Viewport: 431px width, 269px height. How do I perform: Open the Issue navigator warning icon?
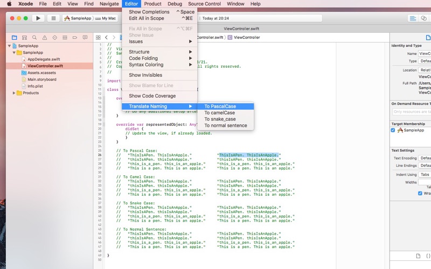[45, 38]
